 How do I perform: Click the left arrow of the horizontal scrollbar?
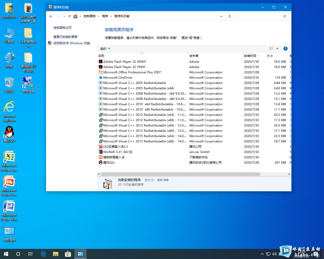pos(99,174)
